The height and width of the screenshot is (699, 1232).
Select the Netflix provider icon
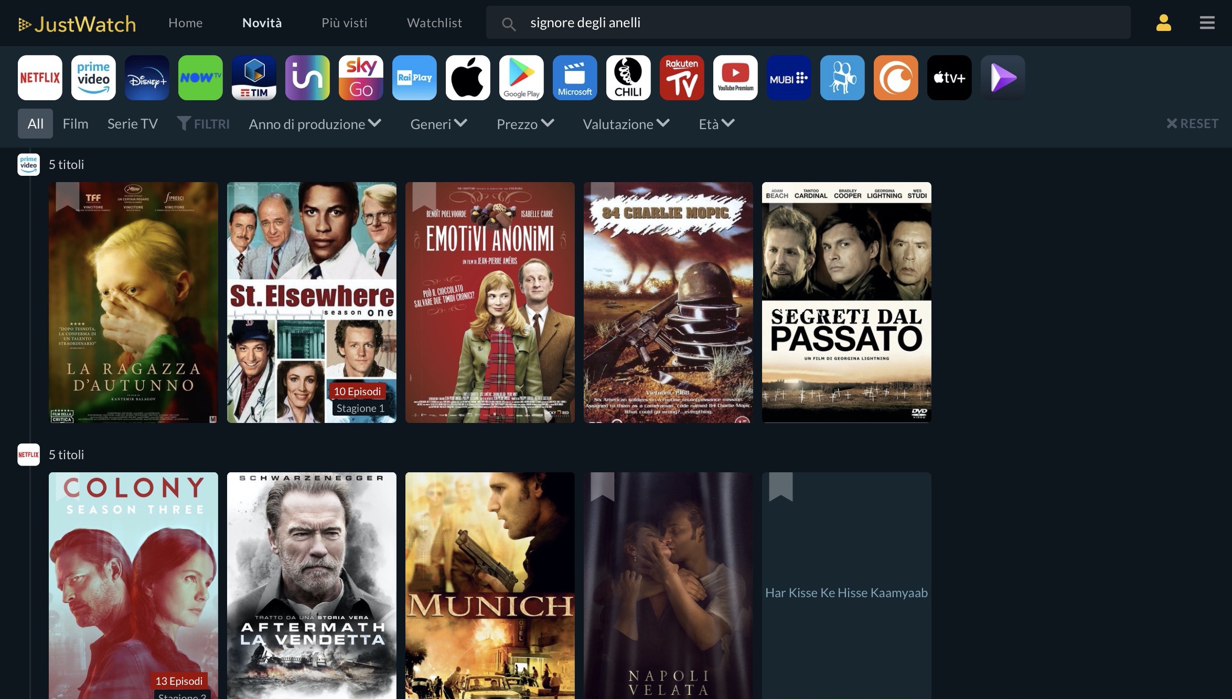(x=40, y=78)
